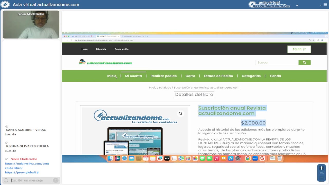The width and height of the screenshot is (329, 185).
Task: Click the LibreriaFiscalistas.com logo
Action: coord(105,62)
